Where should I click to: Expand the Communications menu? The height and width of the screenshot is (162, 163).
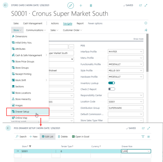[x=36, y=30]
